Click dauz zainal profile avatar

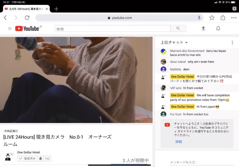click(x=163, y=62)
